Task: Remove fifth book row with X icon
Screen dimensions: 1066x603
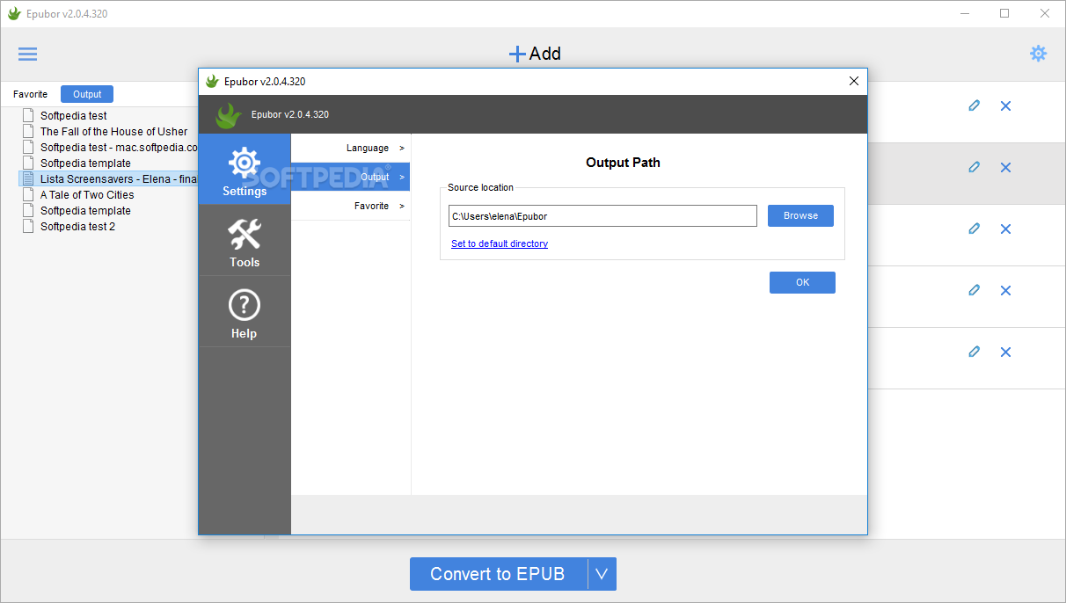Action: pyautogui.click(x=1005, y=352)
